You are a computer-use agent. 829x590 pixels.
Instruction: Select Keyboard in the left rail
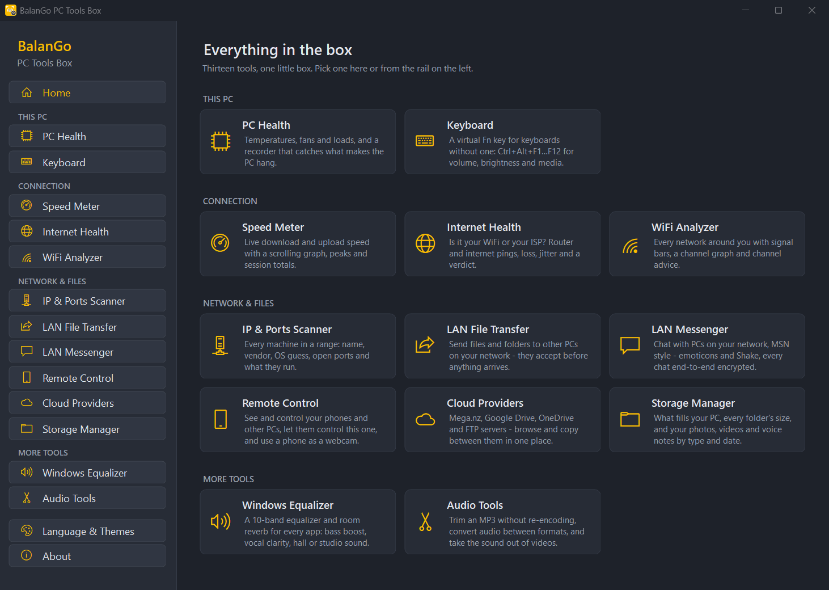[87, 162]
